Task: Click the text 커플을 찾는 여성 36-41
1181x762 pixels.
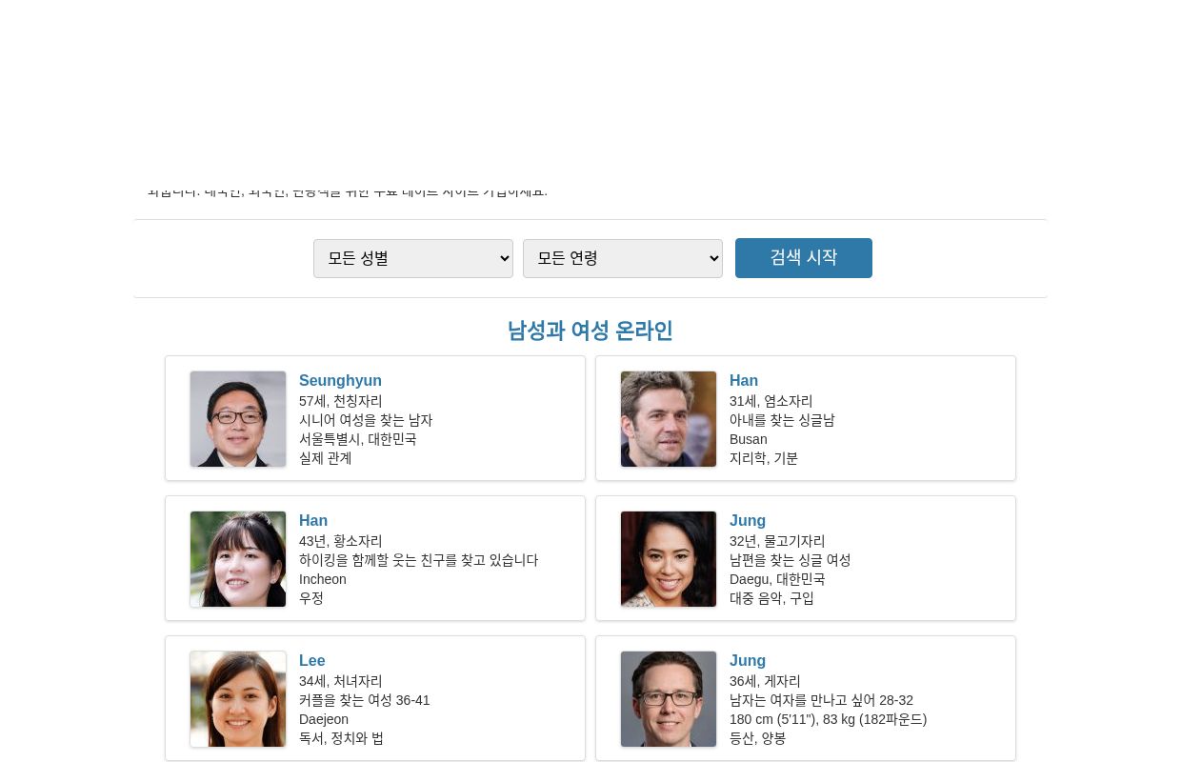Action: (x=365, y=700)
